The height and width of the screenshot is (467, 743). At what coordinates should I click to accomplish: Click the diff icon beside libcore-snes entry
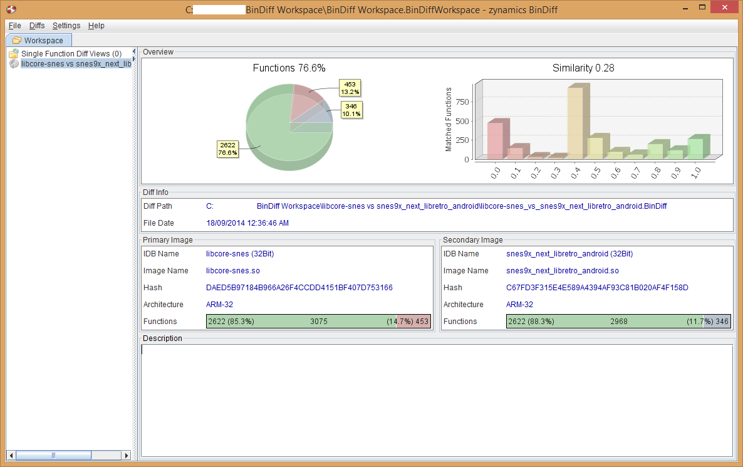(14, 63)
